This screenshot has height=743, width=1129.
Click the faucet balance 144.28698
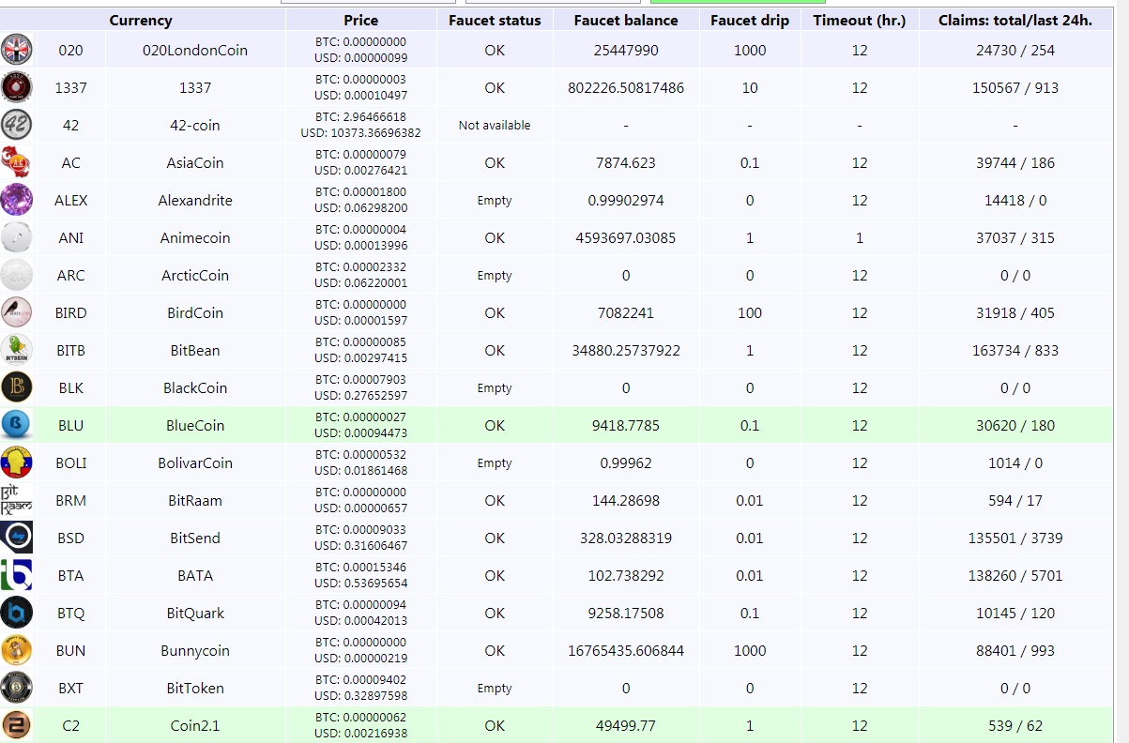626,500
